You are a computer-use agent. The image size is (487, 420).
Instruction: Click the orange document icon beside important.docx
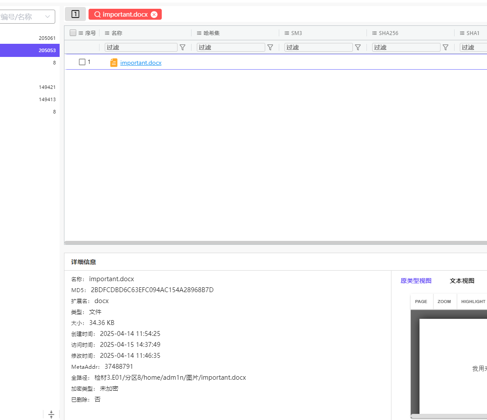(114, 63)
